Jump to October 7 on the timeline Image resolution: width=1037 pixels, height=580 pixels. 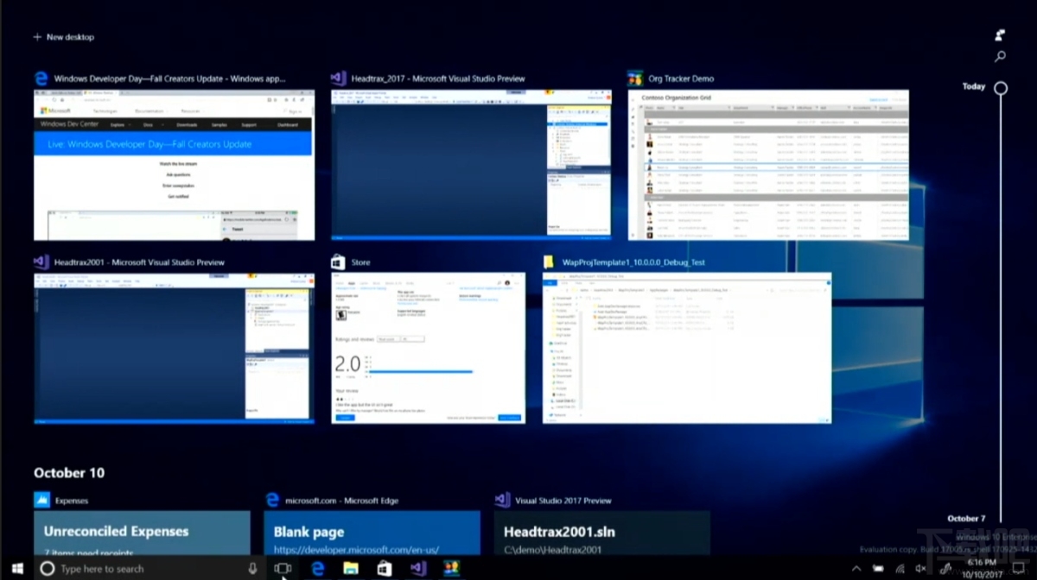(965, 518)
